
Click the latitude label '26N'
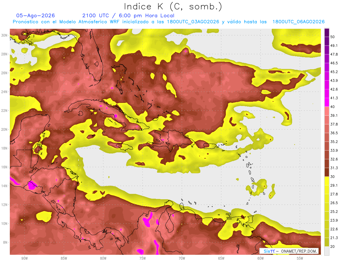[5, 73]
